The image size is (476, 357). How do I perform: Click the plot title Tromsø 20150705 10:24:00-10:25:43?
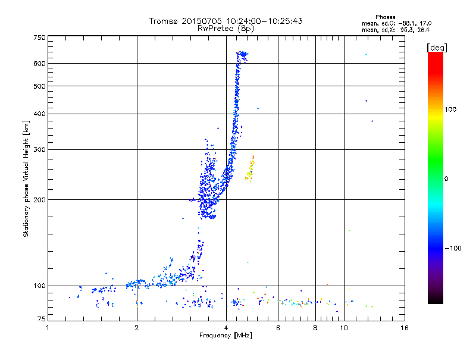click(x=226, y=21)
